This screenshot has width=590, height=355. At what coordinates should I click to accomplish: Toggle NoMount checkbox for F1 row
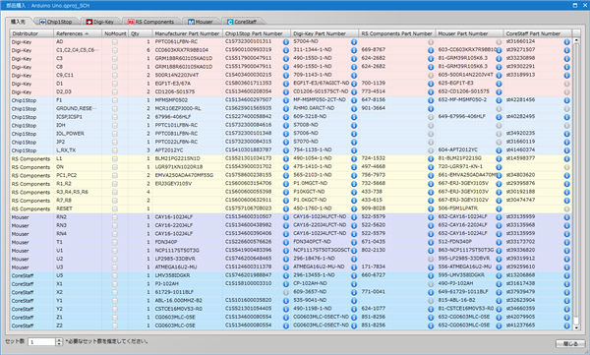pos(115,100)
